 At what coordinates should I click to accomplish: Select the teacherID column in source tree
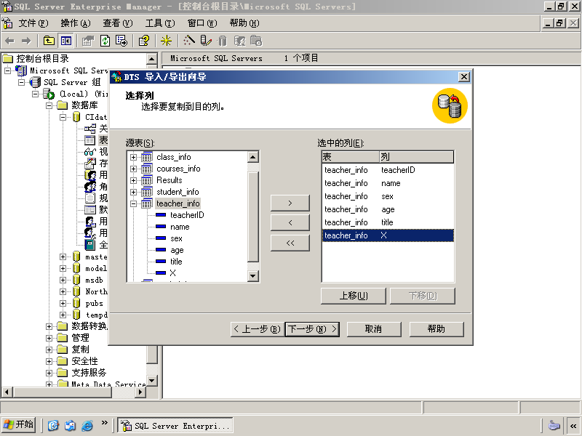click(x=187, y=215)
